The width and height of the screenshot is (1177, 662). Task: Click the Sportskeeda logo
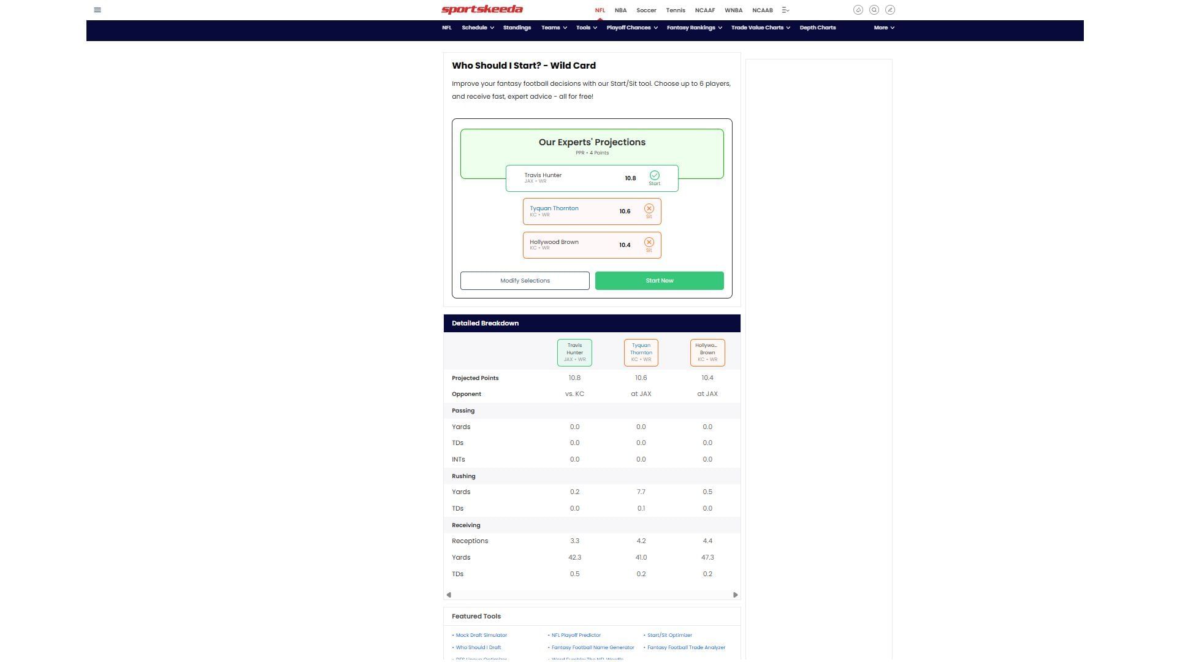(482, 9)
